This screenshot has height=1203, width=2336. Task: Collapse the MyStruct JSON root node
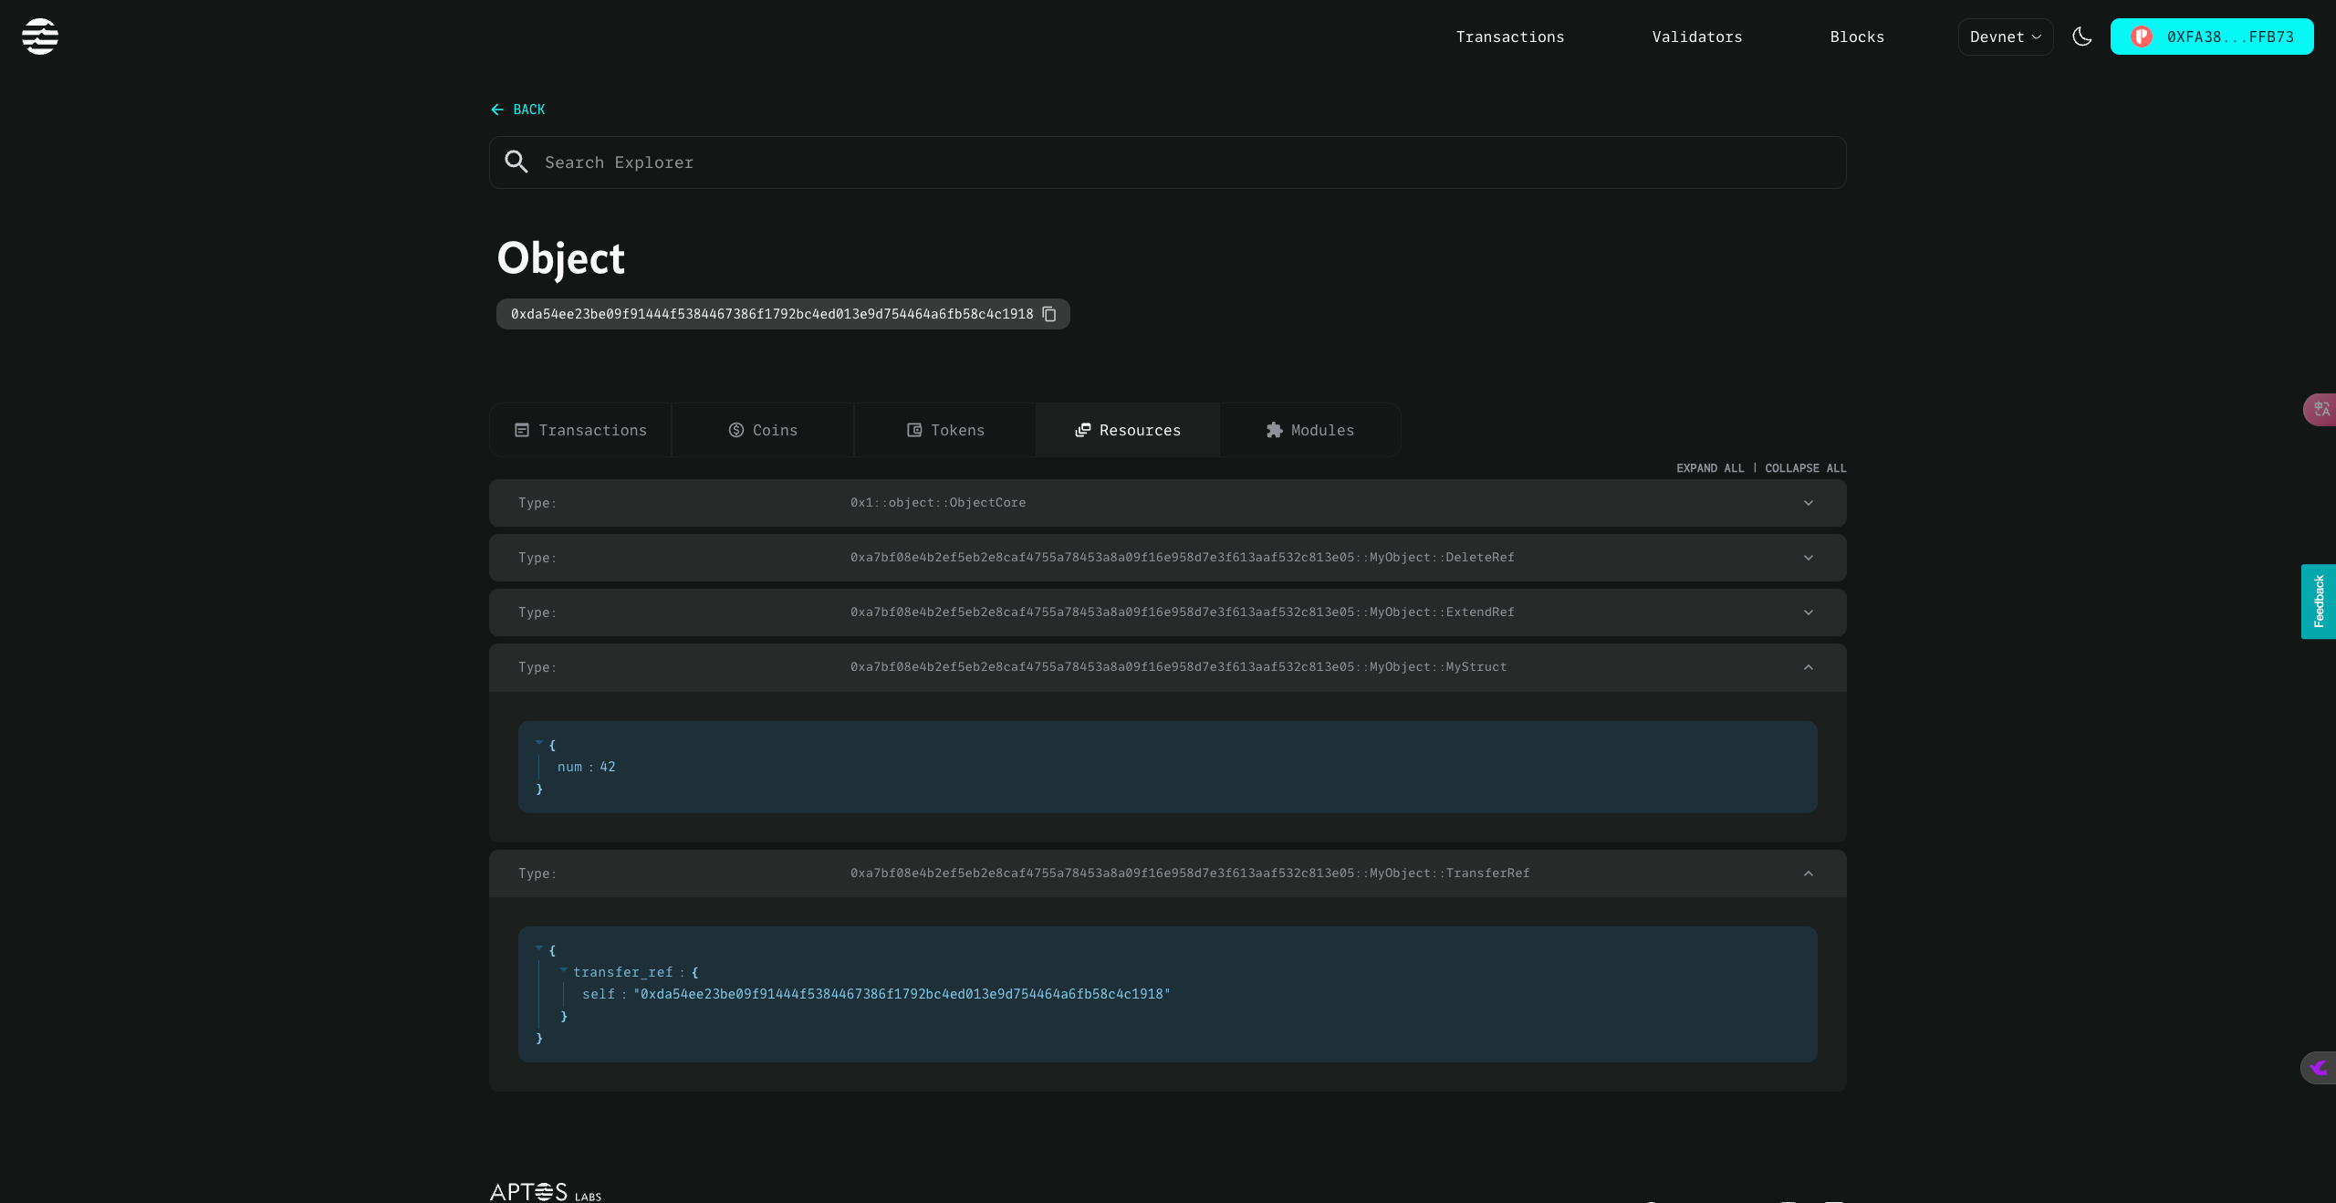(x=539, y=743)
